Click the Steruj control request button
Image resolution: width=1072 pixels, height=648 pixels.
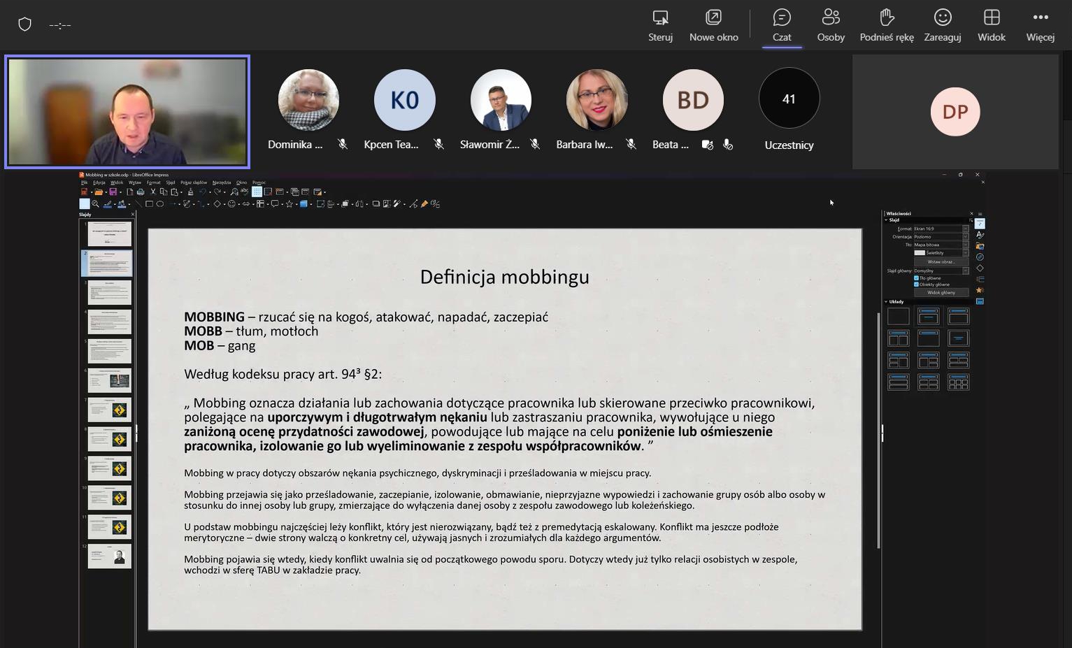tap(660, 26)
